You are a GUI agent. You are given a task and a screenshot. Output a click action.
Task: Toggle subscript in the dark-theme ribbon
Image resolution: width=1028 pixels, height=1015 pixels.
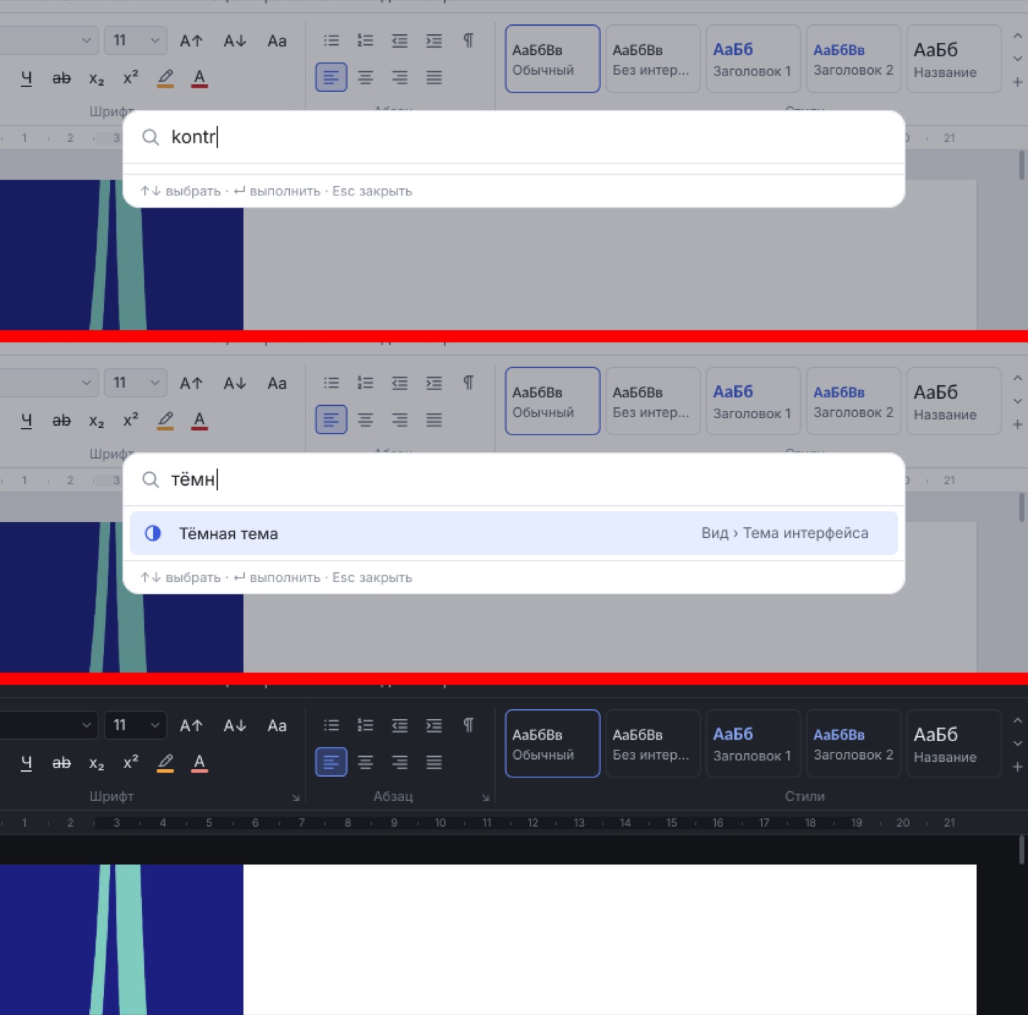pyautogui.click(x=96, y=762)
